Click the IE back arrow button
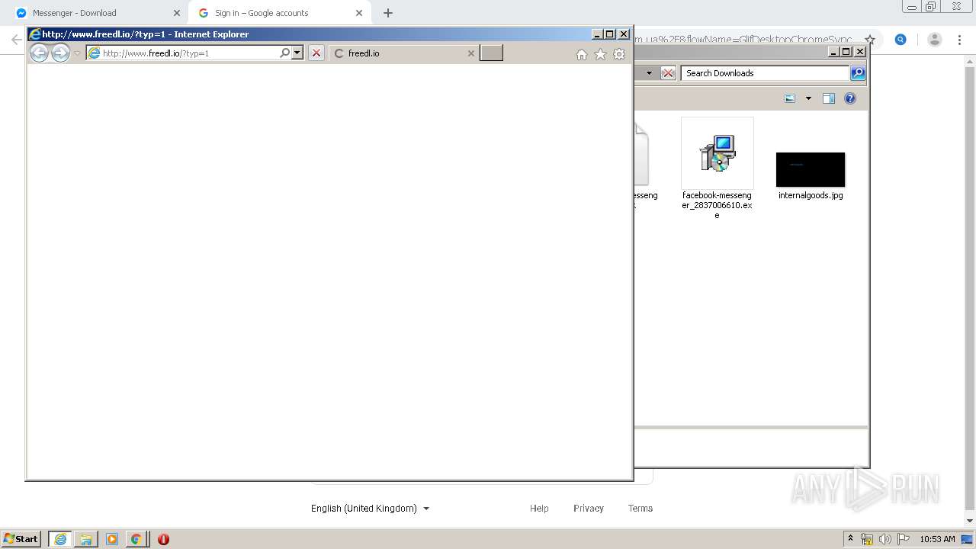976x549 pixels. (x=39, y=53)
